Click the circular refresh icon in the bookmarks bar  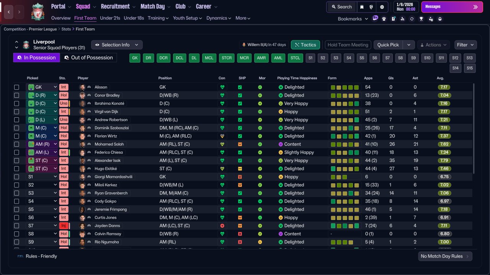point(412,19)
